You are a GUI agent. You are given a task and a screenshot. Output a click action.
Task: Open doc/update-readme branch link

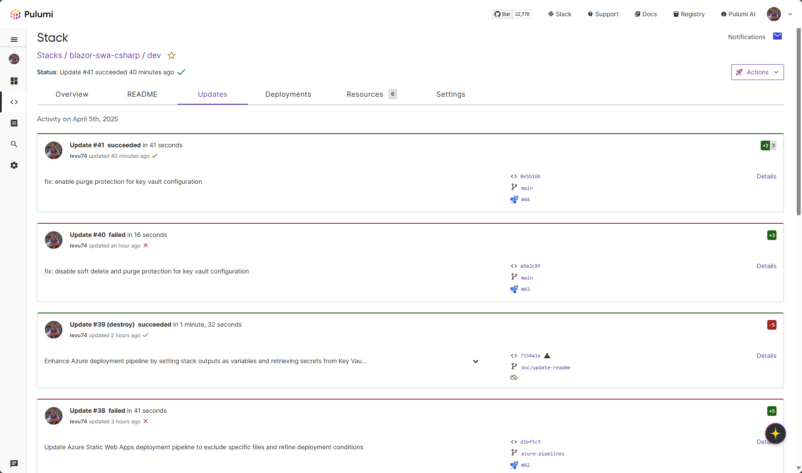(546, 367)
